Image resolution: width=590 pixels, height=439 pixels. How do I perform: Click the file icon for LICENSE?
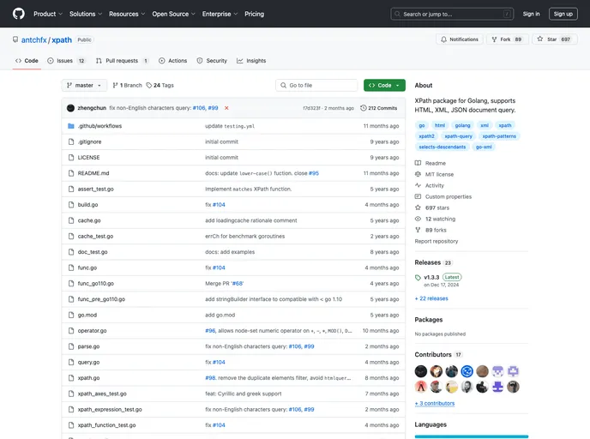(70, 158)
